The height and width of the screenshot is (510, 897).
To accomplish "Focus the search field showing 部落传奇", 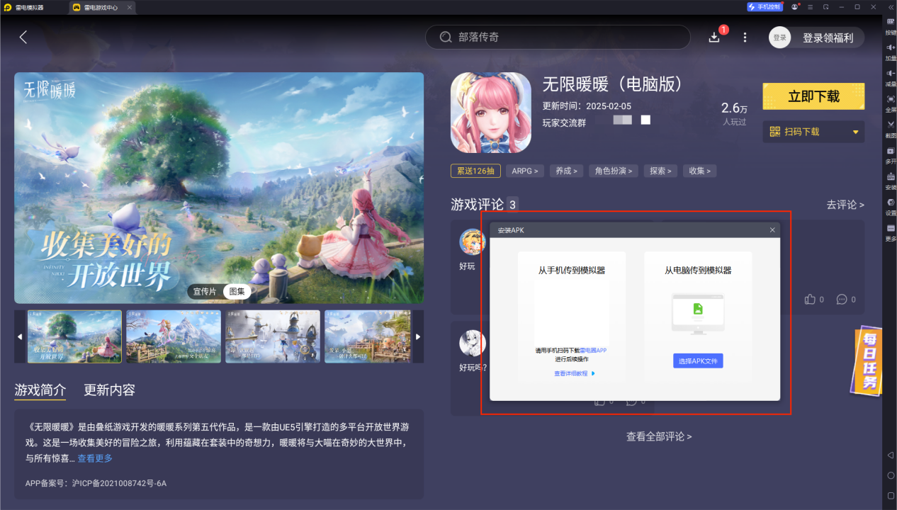I will [x=558, y=38].
